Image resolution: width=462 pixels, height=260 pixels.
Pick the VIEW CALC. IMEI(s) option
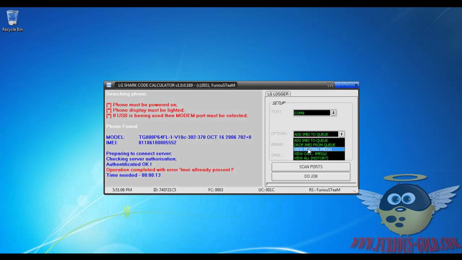[x=319, y=154]
